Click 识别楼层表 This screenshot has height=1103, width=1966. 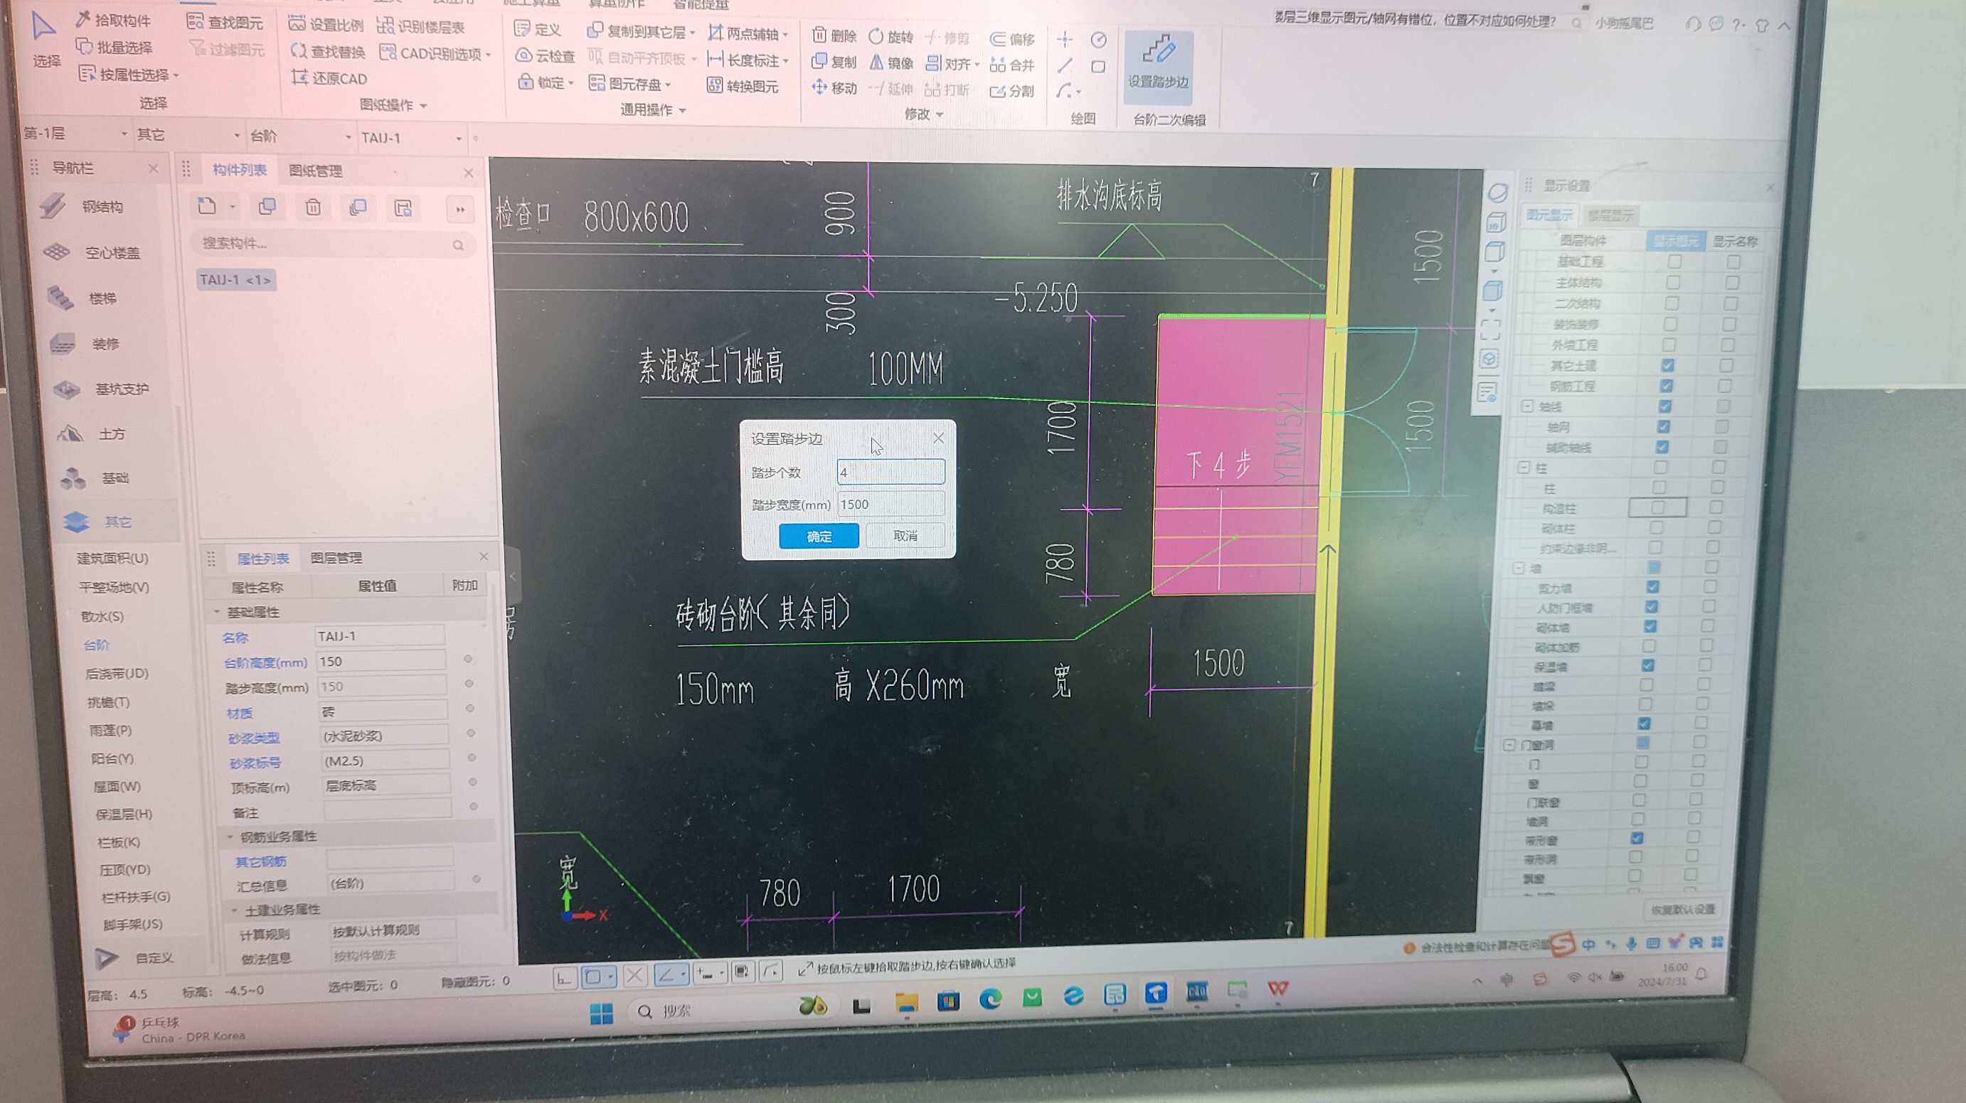[x=420, y=27]
